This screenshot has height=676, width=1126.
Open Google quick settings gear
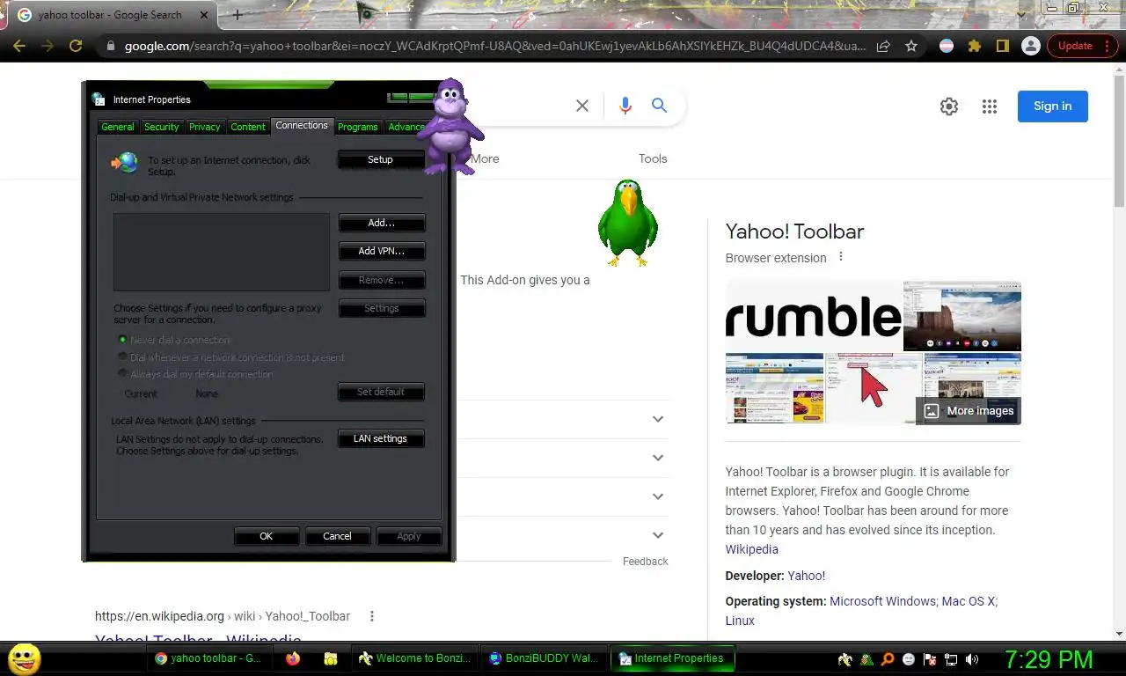948,107
